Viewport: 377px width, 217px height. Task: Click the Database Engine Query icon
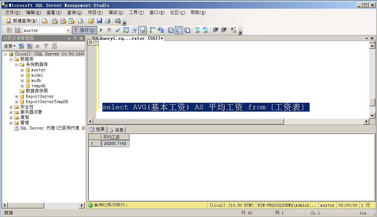(44, 21)
